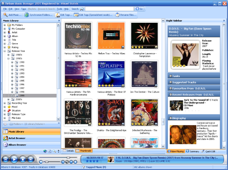228x170 pixels.
Task: Switch to the Details view tab
Action: pyautogui.click(x=68, y=151)
